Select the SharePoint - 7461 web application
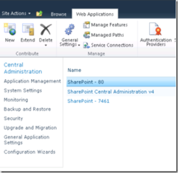 point(88,101)
